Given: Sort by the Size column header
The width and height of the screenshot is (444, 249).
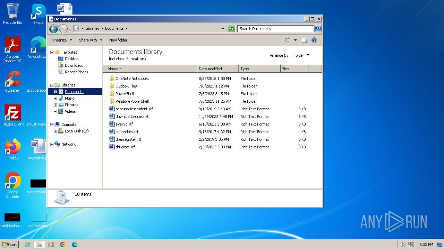Looking at the screenshot, I should tap(294, 69).
